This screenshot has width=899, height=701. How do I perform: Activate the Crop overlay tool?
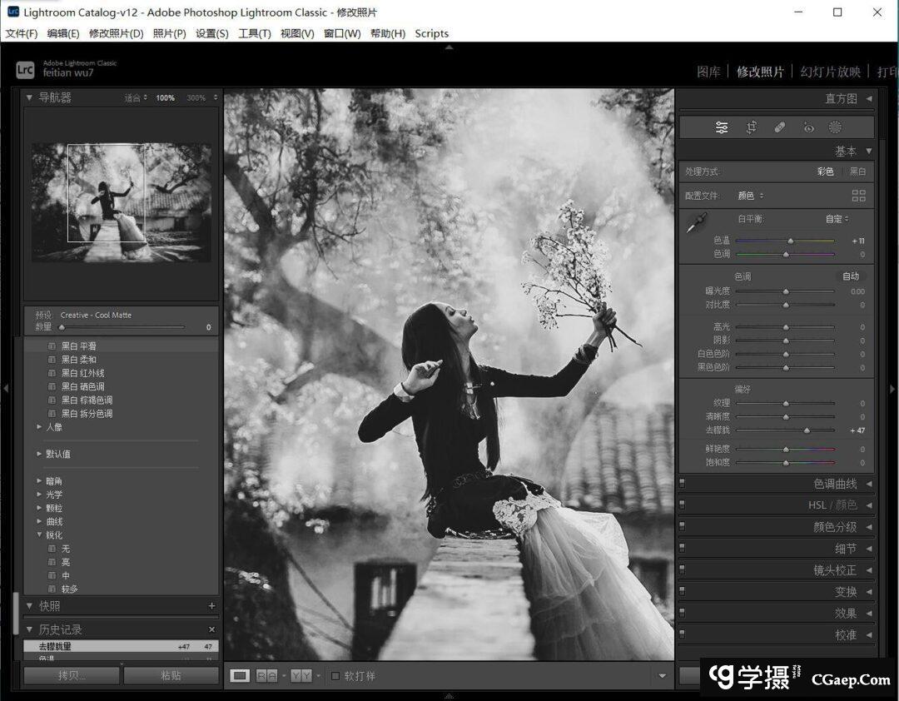point(751,127)
